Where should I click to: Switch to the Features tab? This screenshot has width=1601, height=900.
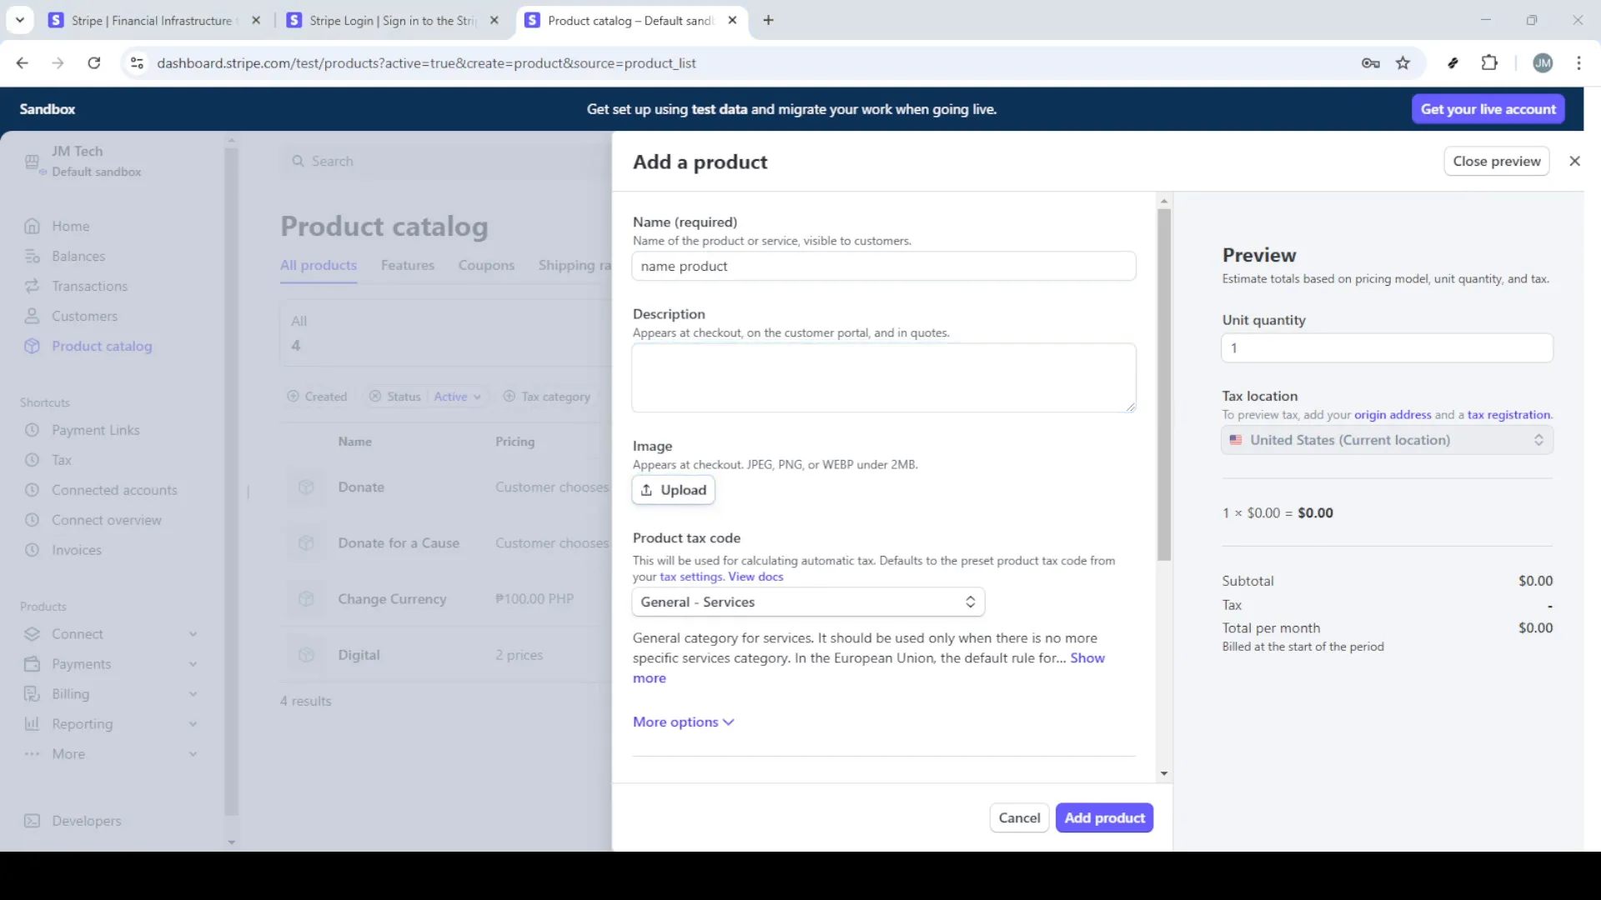407,265
